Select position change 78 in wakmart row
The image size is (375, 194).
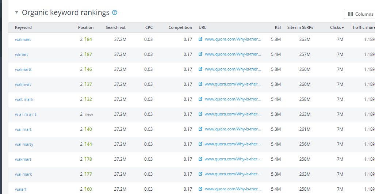coord(88,159)
